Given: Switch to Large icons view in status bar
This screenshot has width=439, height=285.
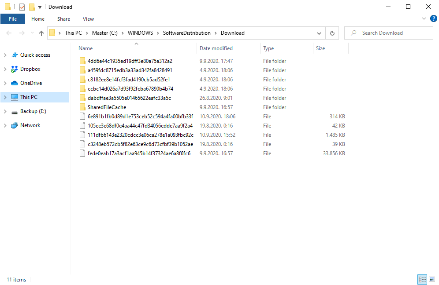Looking at the screenshot, I should point(432,279).
